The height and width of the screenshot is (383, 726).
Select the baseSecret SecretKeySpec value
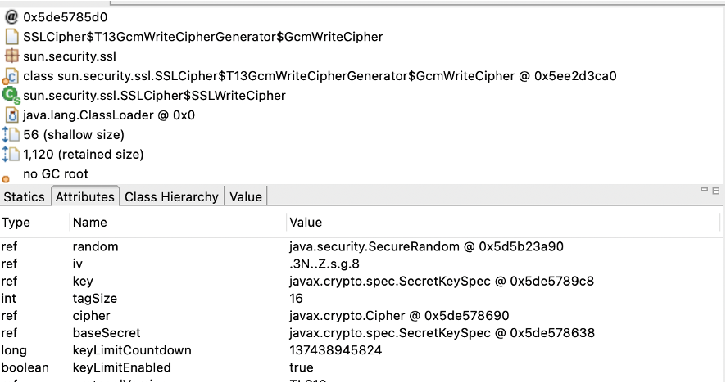[442, 333]
